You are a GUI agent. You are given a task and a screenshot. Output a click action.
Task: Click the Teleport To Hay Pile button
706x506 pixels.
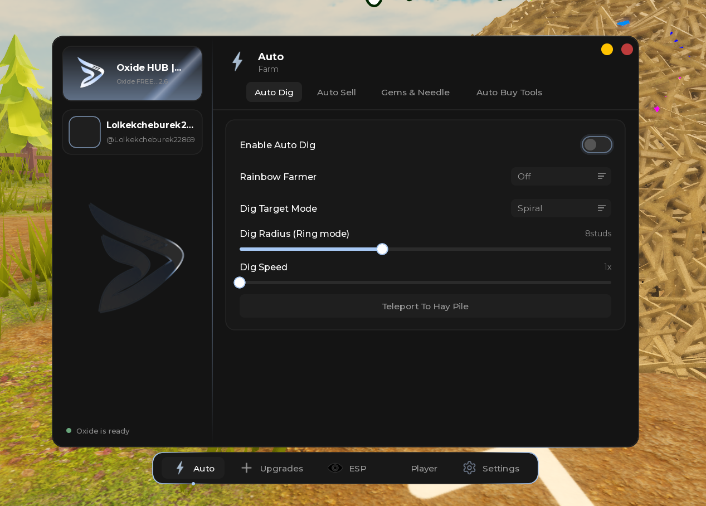click(425, 306)
